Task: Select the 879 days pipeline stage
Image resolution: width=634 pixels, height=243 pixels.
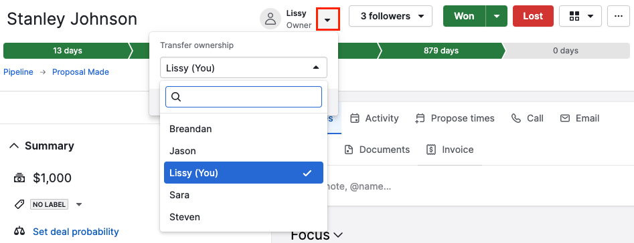Action: click(441, 51)
